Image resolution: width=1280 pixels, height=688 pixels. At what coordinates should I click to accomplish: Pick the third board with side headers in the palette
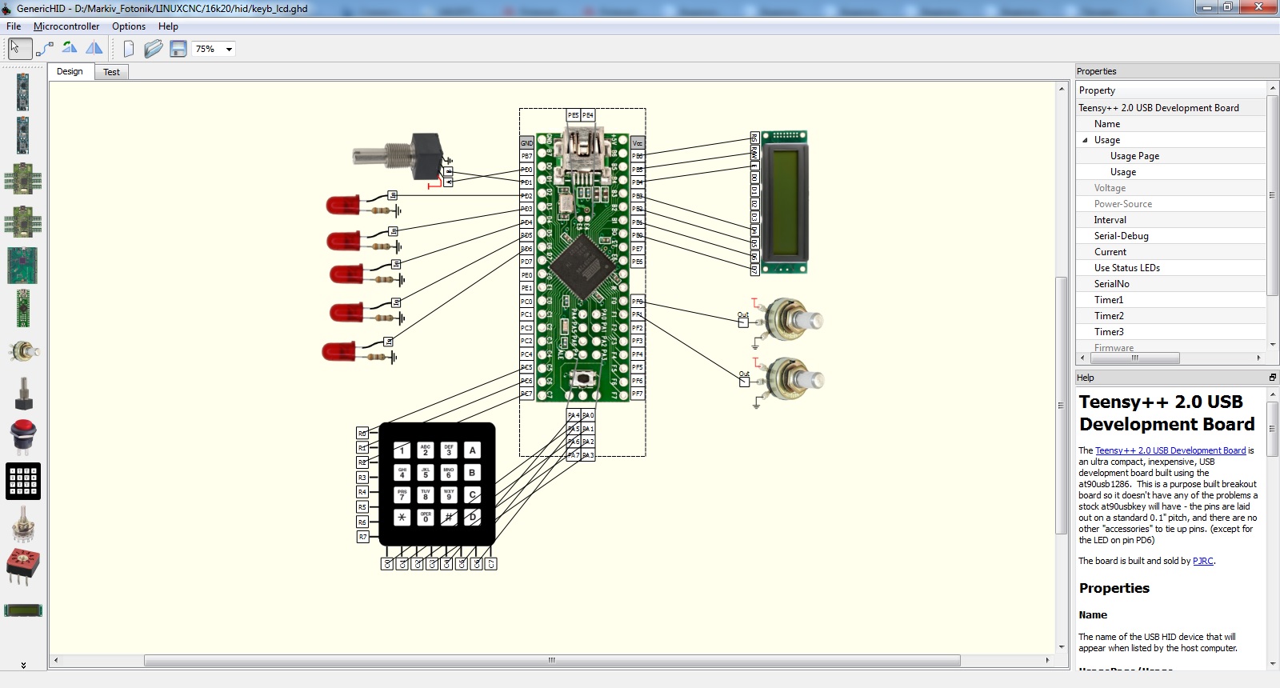pyautogui.click(x=22, y=178)
